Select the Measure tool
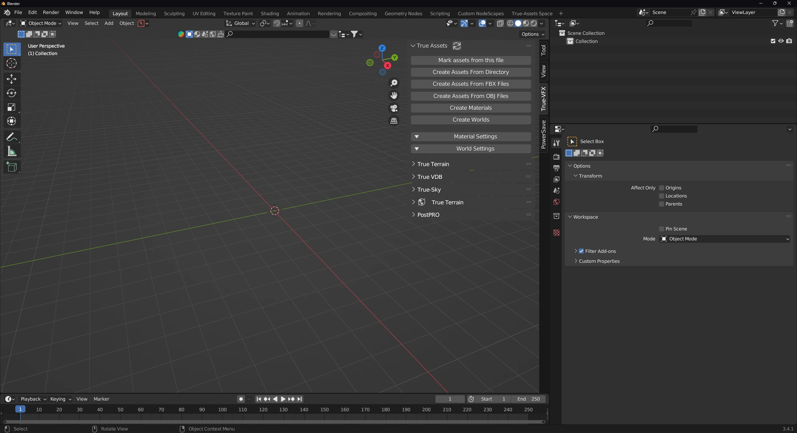 tap(12, 151)
